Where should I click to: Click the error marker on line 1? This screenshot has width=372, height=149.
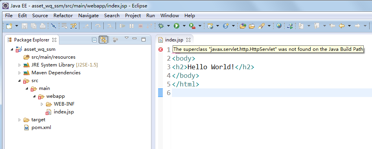click(x=160, y=50)
